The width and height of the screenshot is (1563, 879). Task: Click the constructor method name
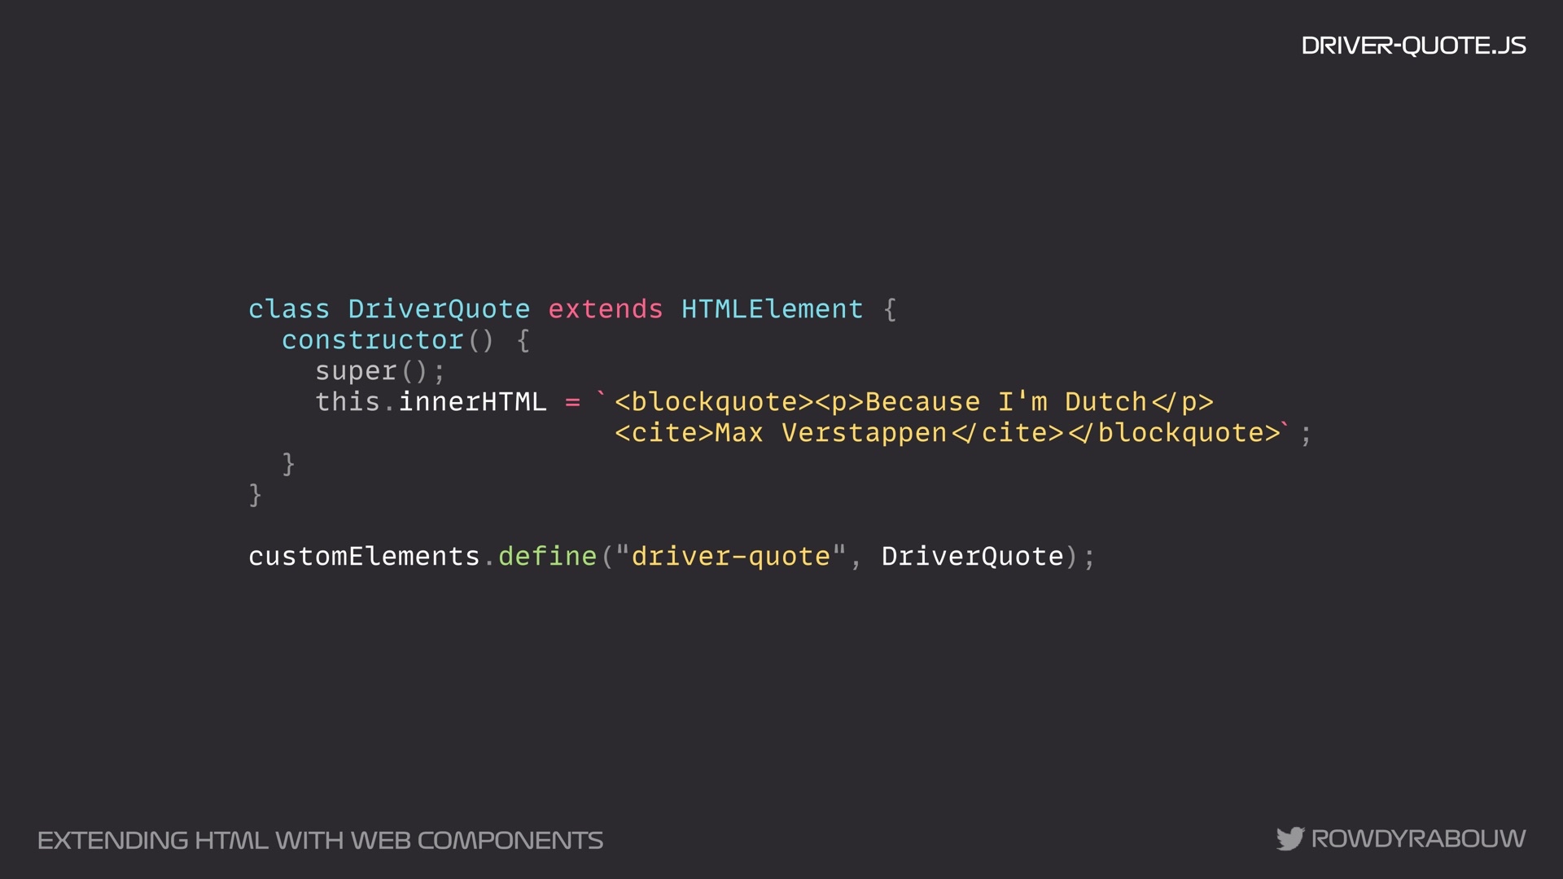(x=372, y=340)
